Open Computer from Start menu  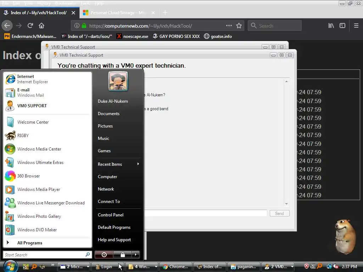118,176
